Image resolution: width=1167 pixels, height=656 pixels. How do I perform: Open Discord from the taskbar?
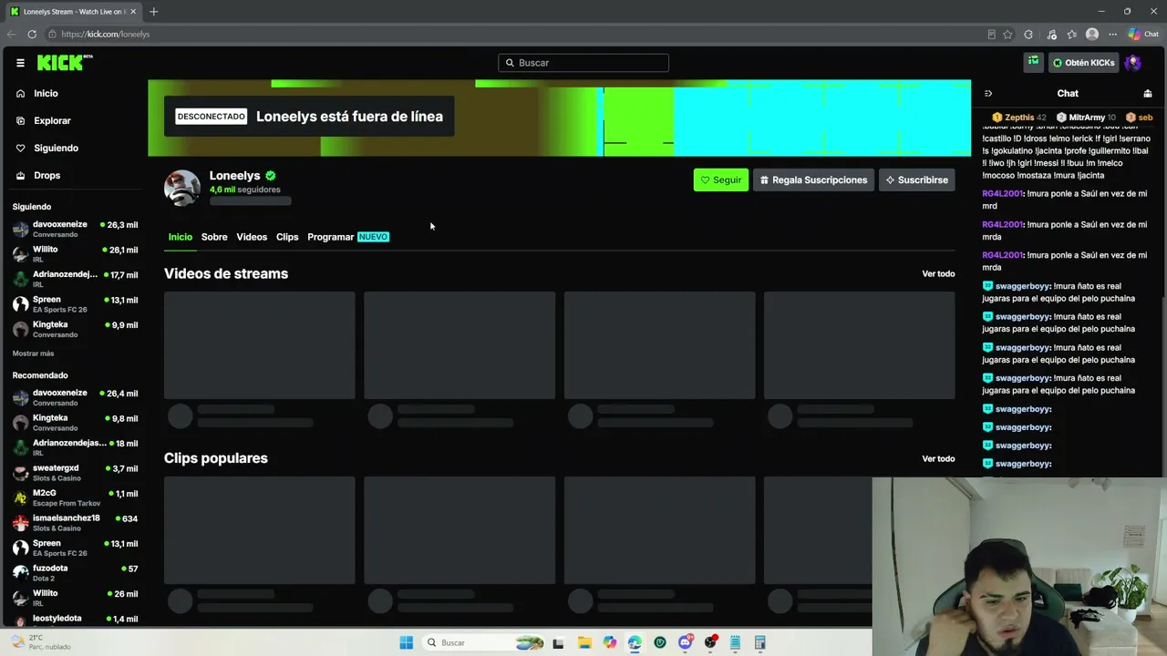click(686, 642)
